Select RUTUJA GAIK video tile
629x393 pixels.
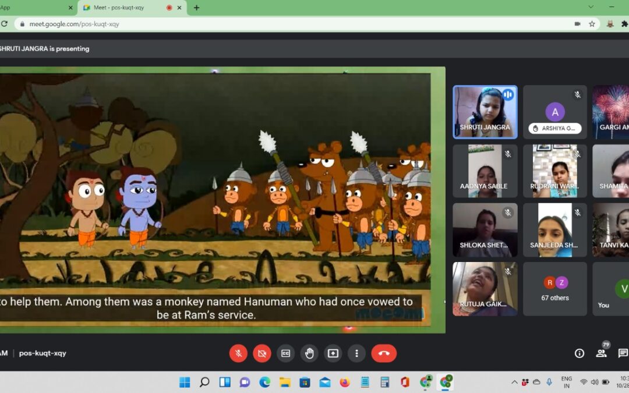click(485, 289)
